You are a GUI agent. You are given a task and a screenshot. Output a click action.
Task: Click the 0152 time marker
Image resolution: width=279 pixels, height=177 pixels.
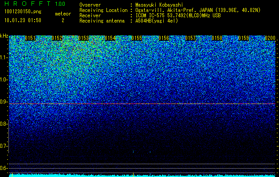click(57, 38)
